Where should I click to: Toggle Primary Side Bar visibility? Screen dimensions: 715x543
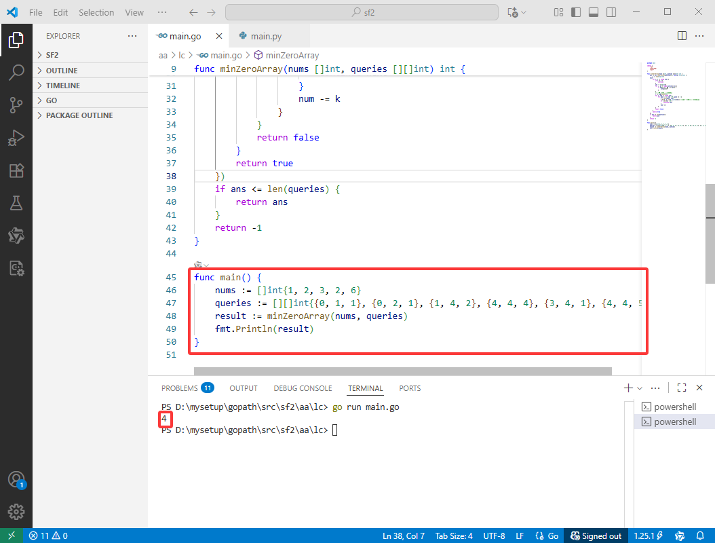[576, 12]
